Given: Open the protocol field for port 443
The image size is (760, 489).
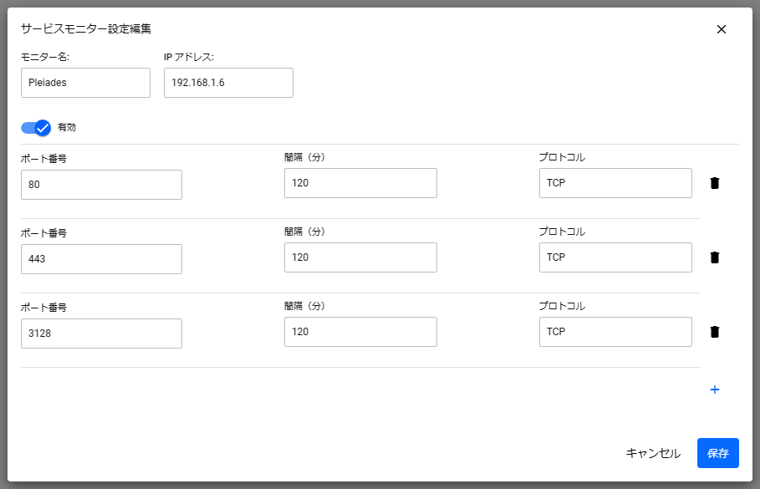Looking at the screenshot, I should pyautogui.click(x=615, y=257).
